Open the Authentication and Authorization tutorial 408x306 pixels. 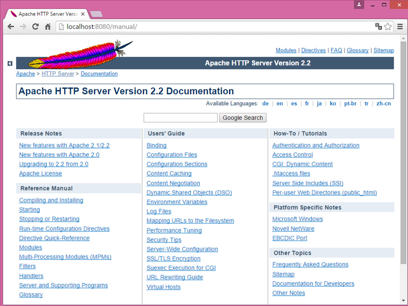(316, 145)
